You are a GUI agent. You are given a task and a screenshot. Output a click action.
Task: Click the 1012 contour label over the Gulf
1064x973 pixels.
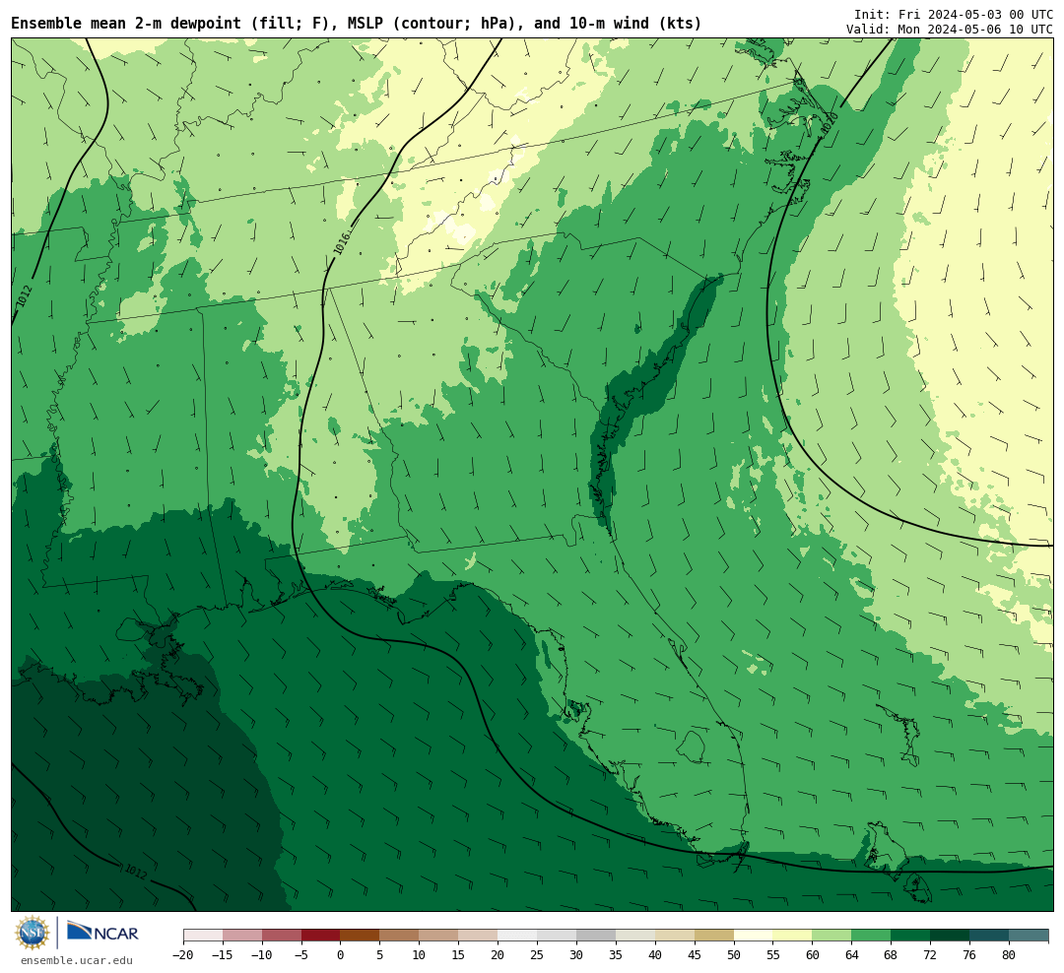coord(136,873)
